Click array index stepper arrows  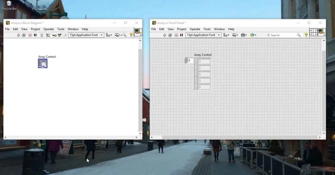tap(186, 61)
